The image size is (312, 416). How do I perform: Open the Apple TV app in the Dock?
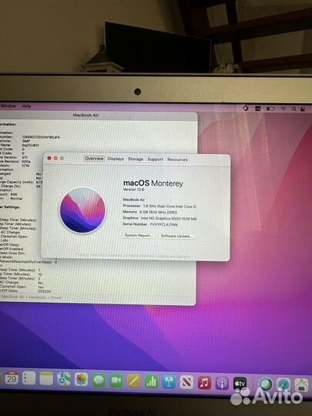(x=240, y=384)
